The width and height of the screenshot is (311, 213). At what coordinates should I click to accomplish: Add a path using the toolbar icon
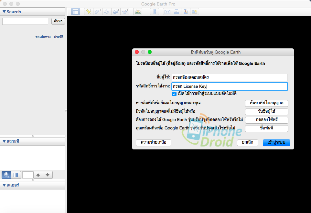tap(107, 12)
